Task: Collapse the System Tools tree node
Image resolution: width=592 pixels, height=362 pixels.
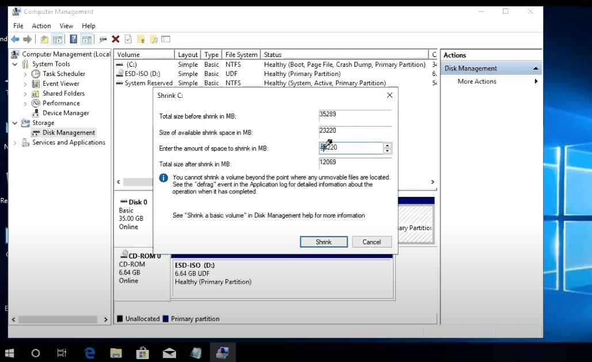Action: [15, 64]
